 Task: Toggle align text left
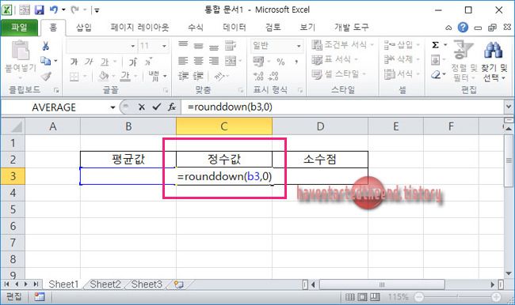pos(183,61)
